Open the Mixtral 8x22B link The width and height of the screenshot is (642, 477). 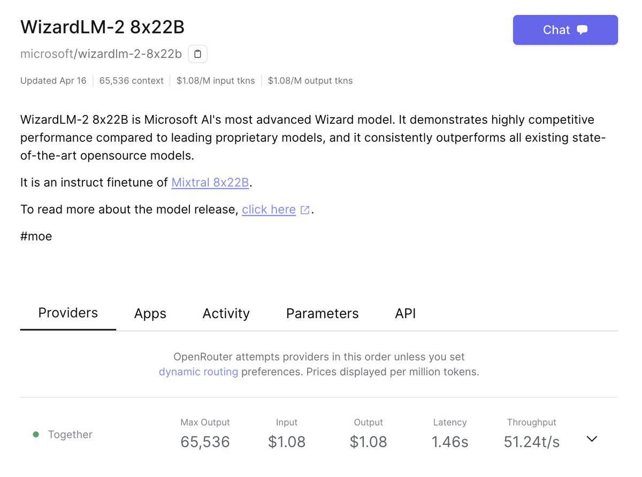(210, 183)
